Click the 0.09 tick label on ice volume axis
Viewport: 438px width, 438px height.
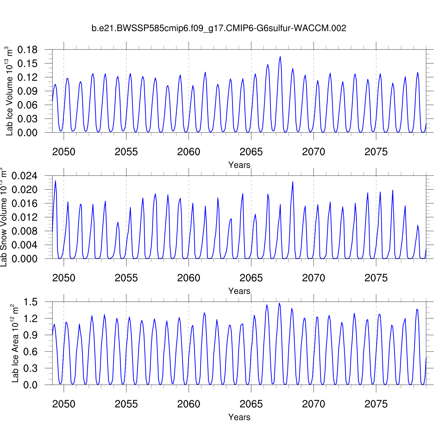click(x=27, y=91)
